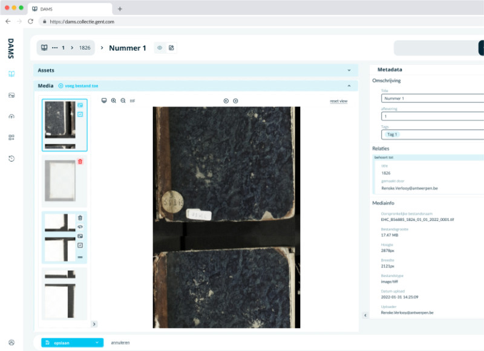
Task: Click the 'Tag 1' tag chip
Action: 392,134
